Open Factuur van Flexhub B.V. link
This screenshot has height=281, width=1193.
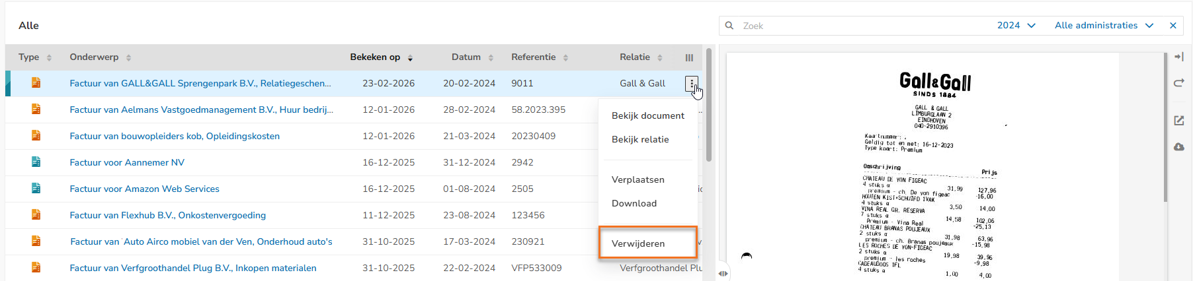[168, 215]
